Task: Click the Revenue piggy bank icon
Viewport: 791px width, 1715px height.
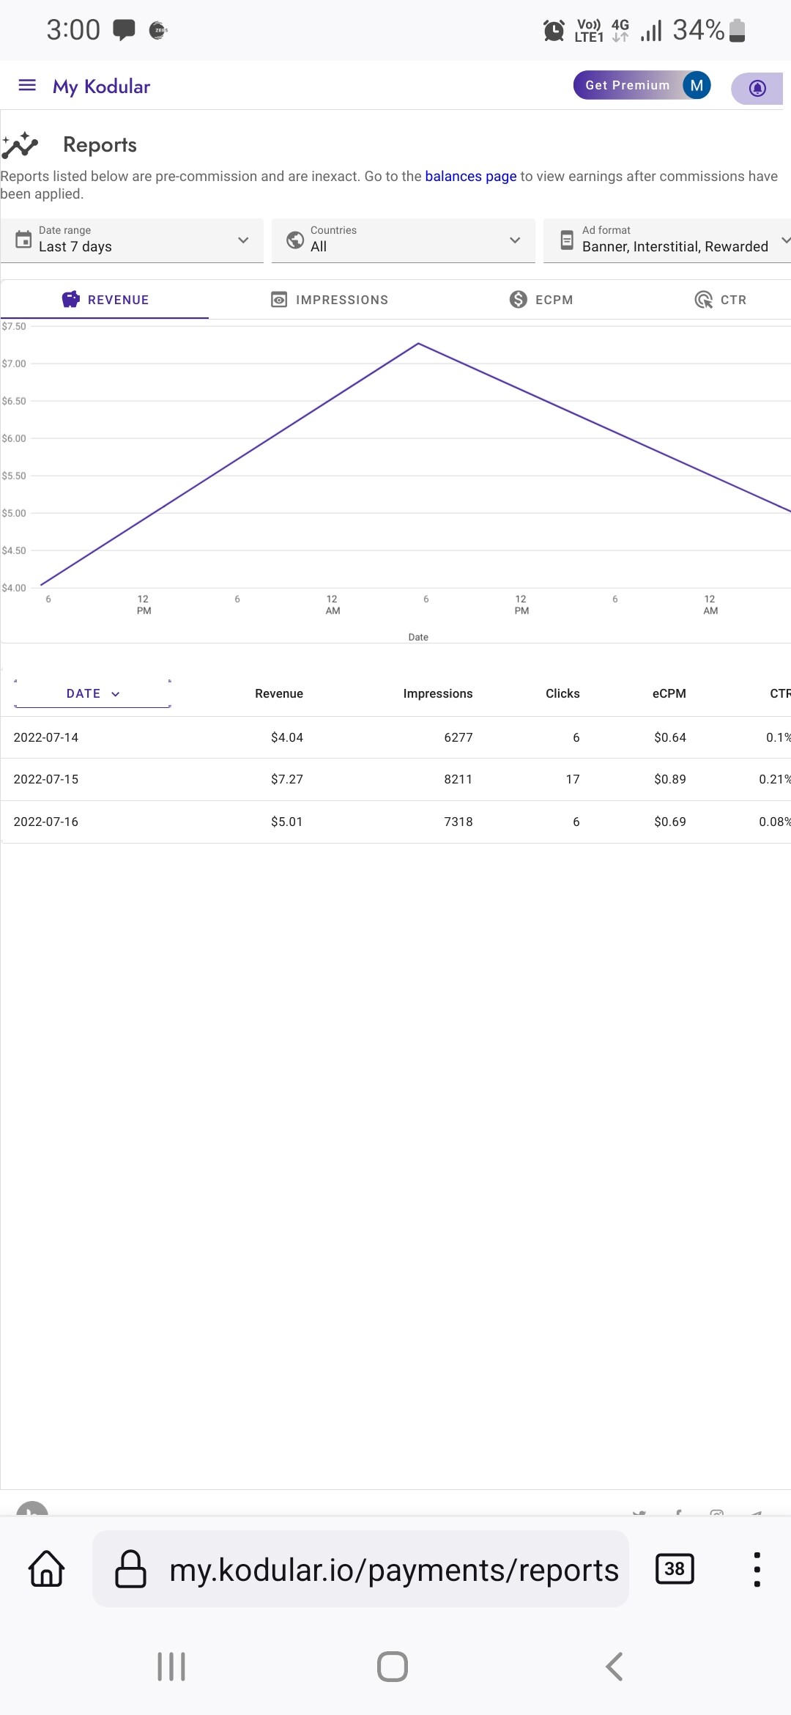Action: [71, 299]
